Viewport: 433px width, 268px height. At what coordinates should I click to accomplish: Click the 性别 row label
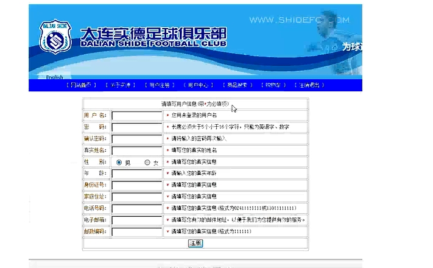point(95,161)
